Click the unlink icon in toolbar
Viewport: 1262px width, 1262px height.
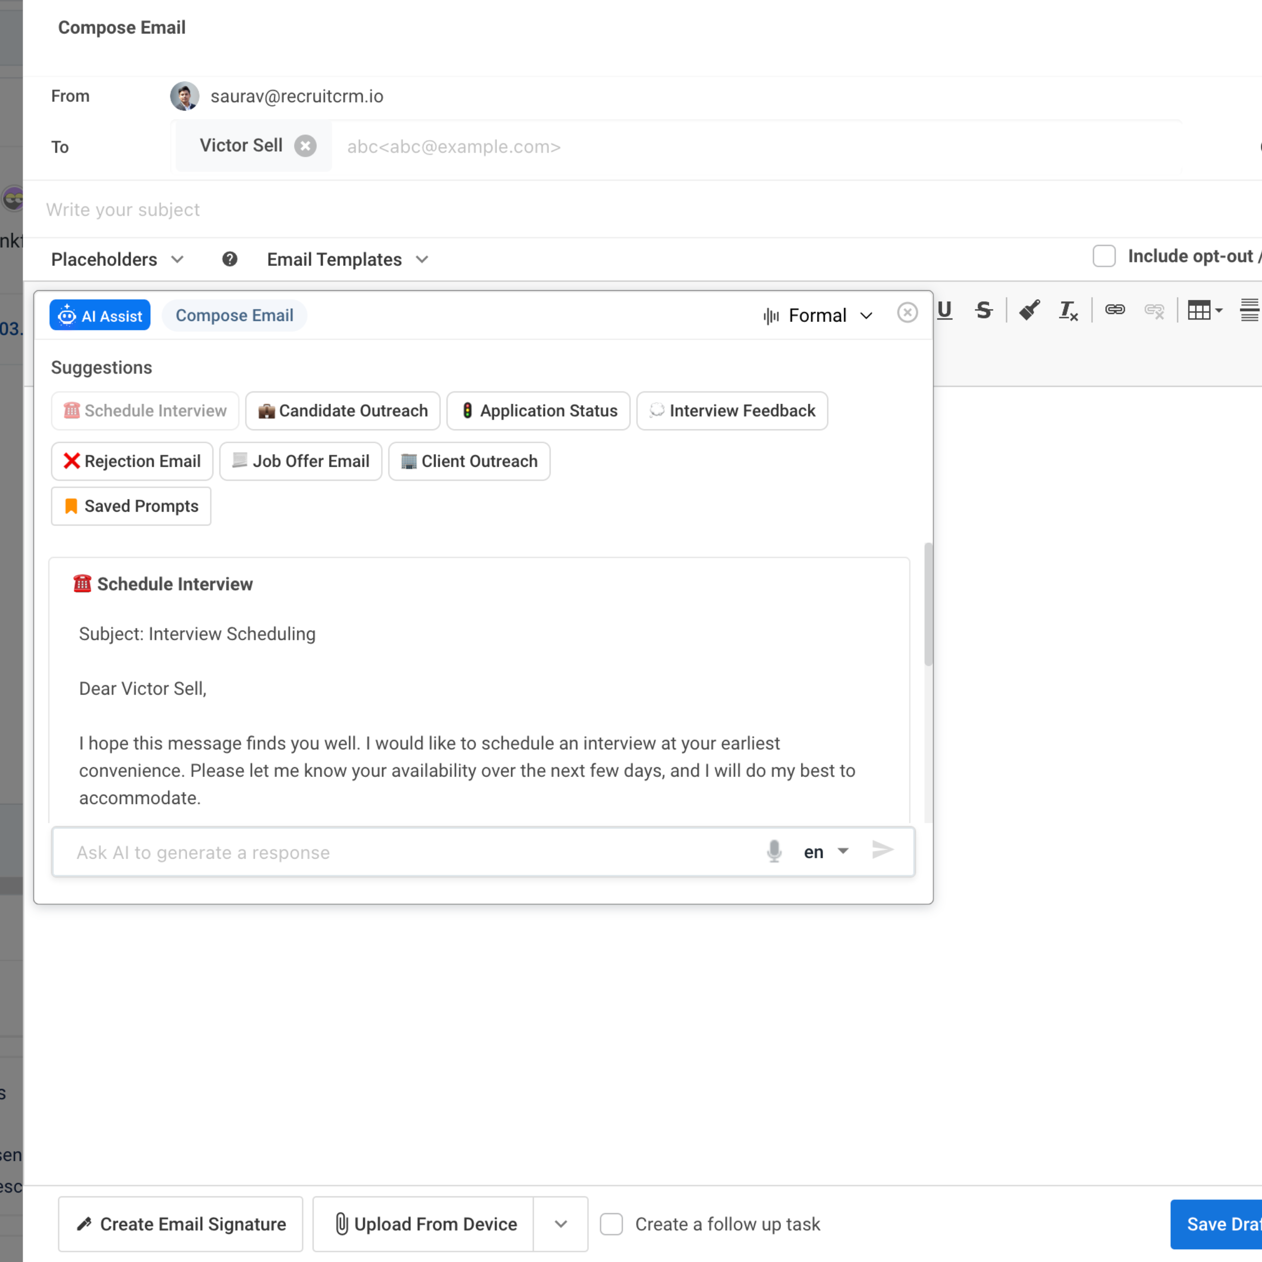coord(1154,311)
